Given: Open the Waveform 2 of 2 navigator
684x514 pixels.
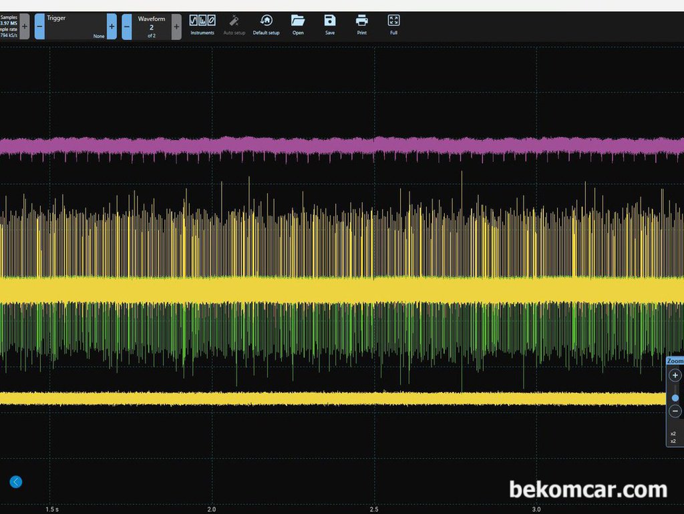Looking at the screenshot, I should (x=152, y=27).
